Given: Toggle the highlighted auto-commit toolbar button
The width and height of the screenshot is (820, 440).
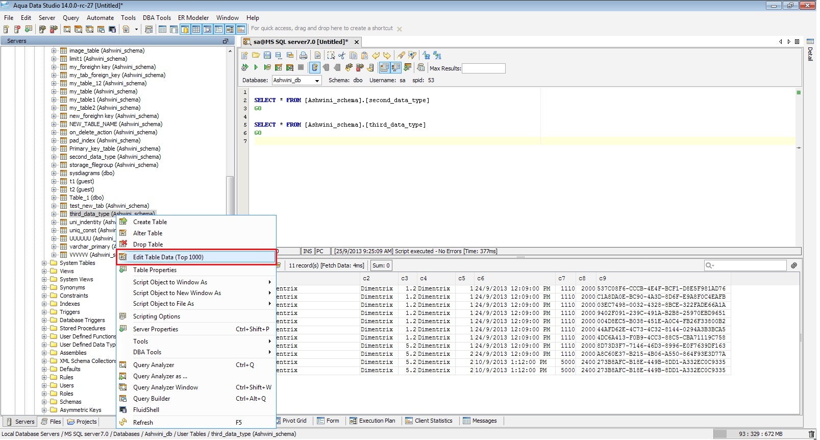Looking at the screenshot, I should [x=315, y=67].
